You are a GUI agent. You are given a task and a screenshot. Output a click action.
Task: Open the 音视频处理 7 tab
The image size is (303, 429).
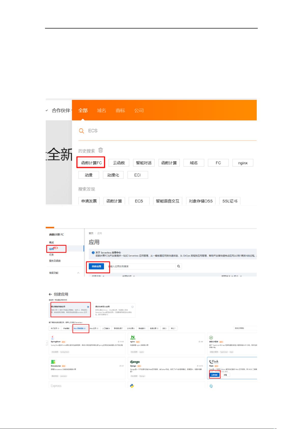[x=118, y=328]
